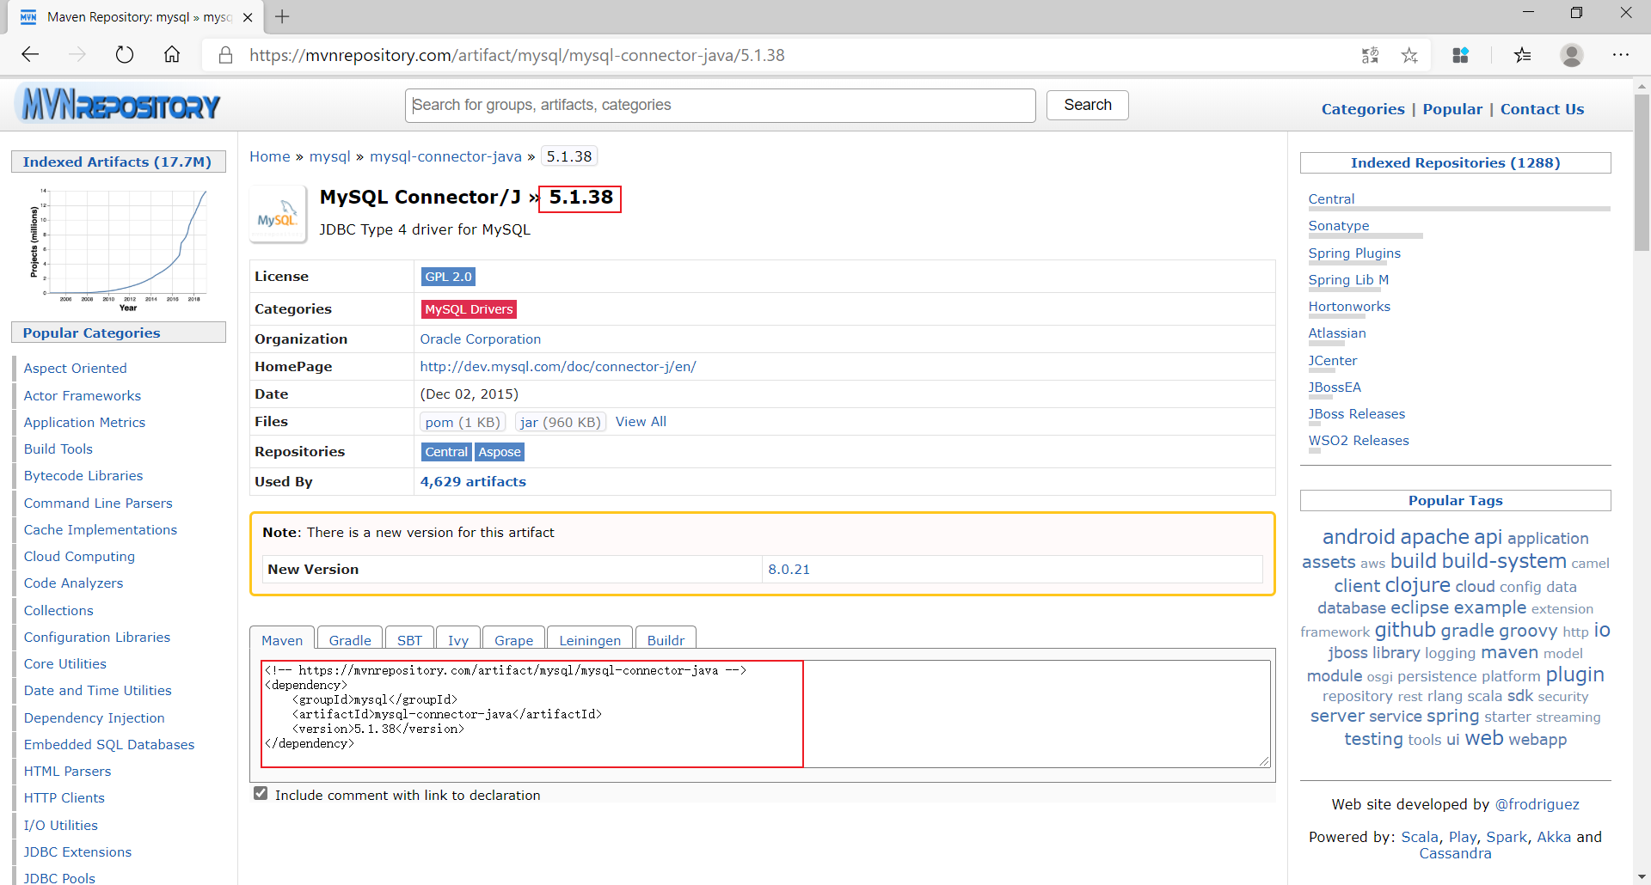
Task: Open the Popular header link
Action: pos(1452,109)
